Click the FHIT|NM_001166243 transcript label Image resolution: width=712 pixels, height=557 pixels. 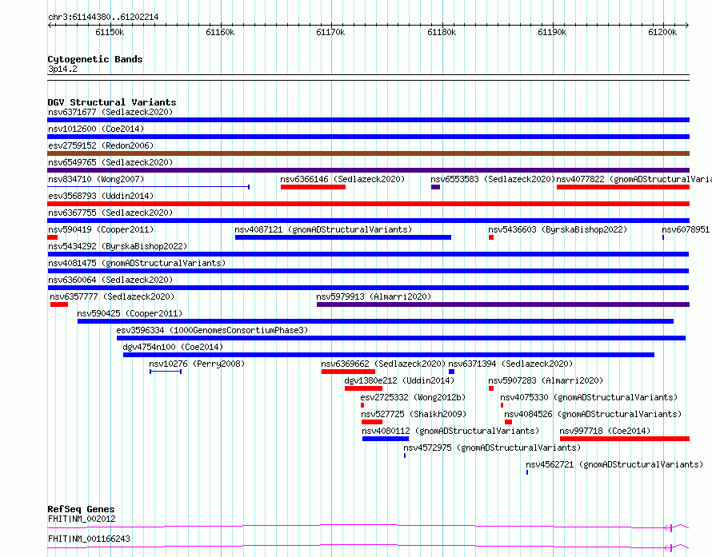[89, 539]
